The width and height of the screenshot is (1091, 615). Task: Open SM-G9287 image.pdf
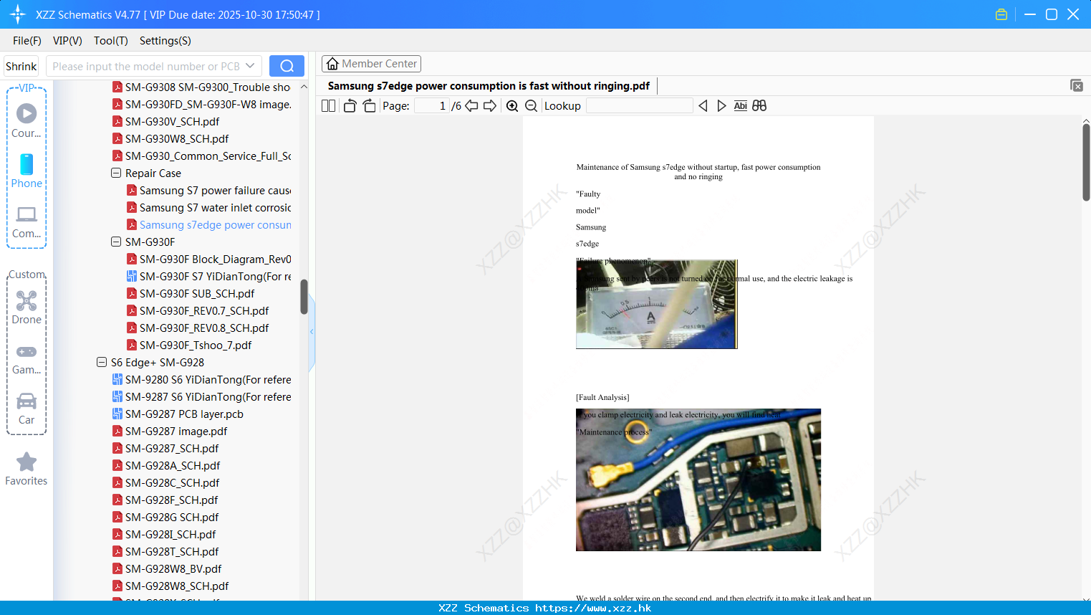coord(170,432)
